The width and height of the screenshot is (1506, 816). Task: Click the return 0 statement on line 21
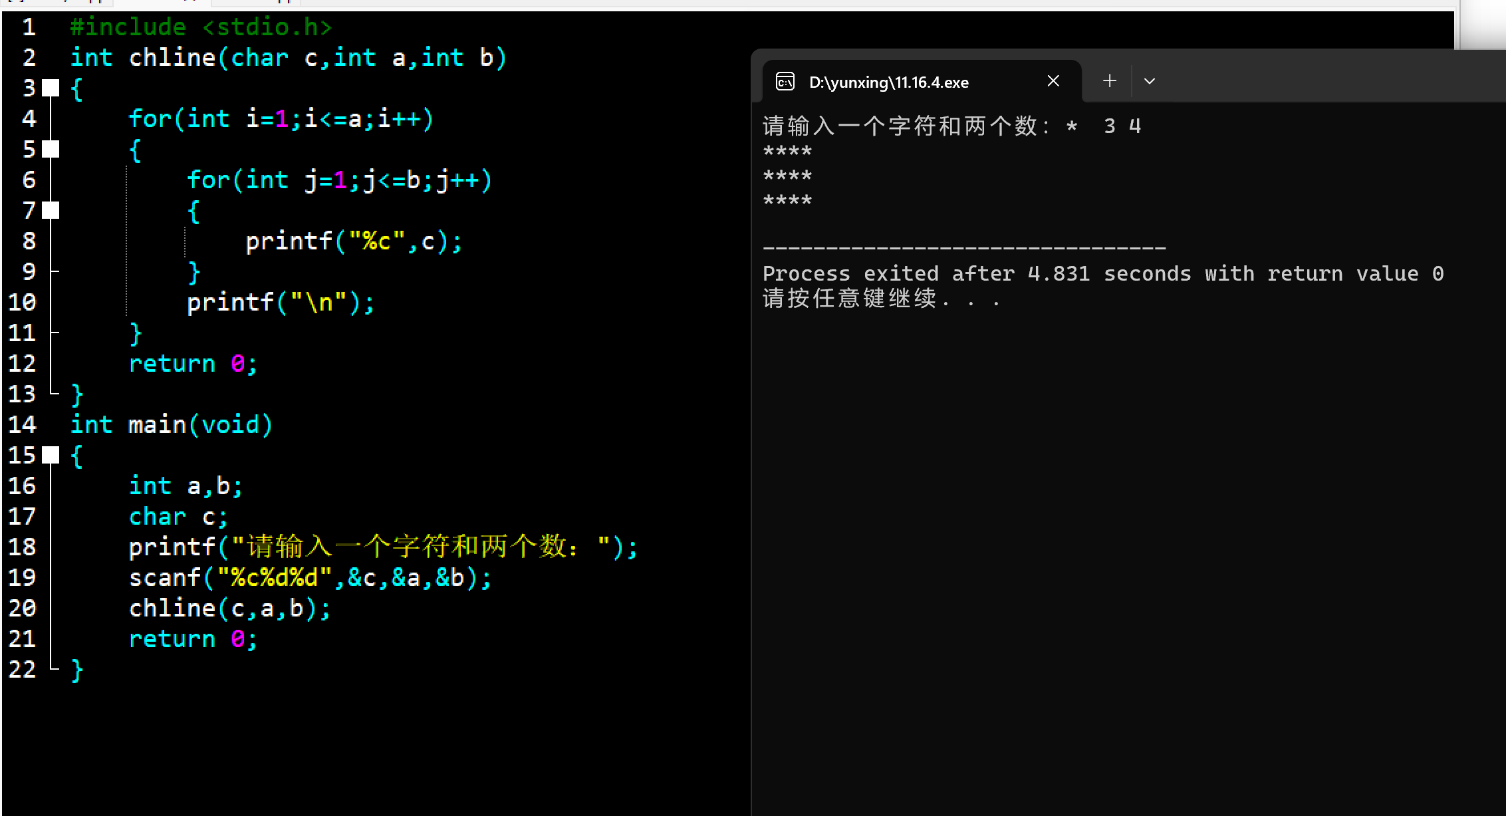pyautogui.click(x=192, y=638)
